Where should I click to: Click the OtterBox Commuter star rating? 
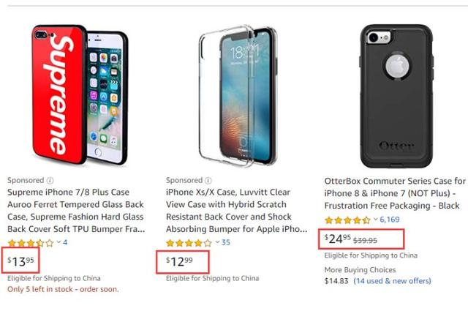coord(347,219)
